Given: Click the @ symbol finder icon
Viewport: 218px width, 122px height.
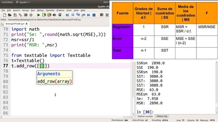Looking at the screenshot, I should [x=31, y=15].
